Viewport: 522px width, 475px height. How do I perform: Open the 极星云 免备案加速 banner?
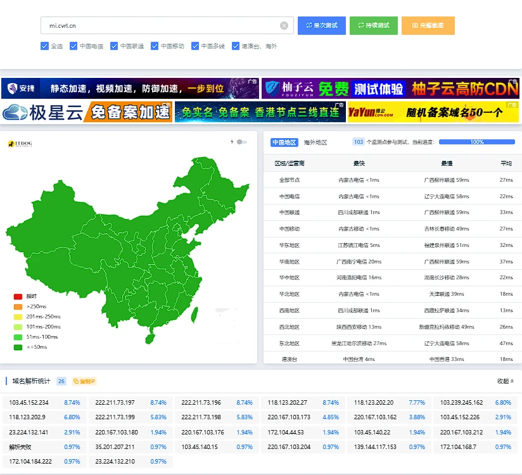[x=87, y=112]
